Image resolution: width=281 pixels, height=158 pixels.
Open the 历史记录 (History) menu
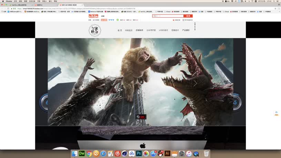[32, 1]
